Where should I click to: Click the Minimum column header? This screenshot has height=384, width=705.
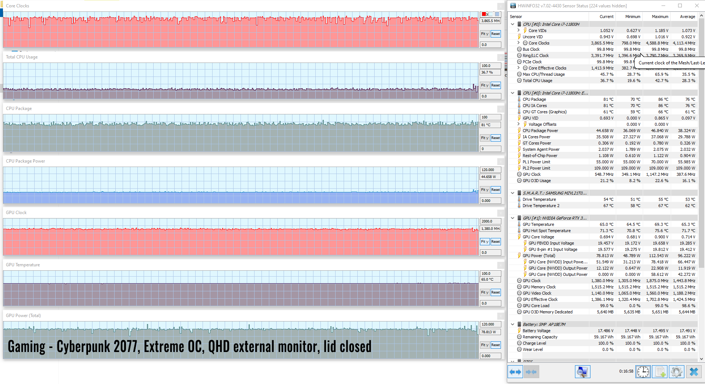(x=629, y=17)
